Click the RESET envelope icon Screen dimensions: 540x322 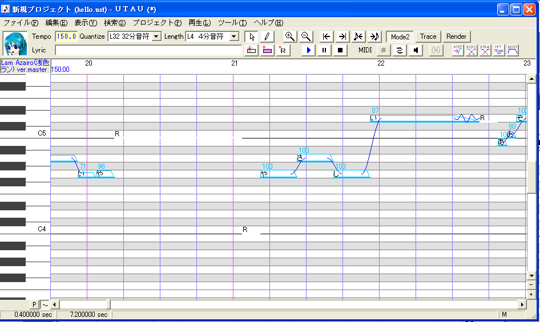[513, 50]
